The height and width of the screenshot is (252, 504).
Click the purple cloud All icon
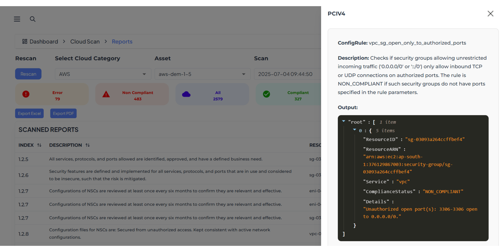pyautogui.click(x=186, y=94)
